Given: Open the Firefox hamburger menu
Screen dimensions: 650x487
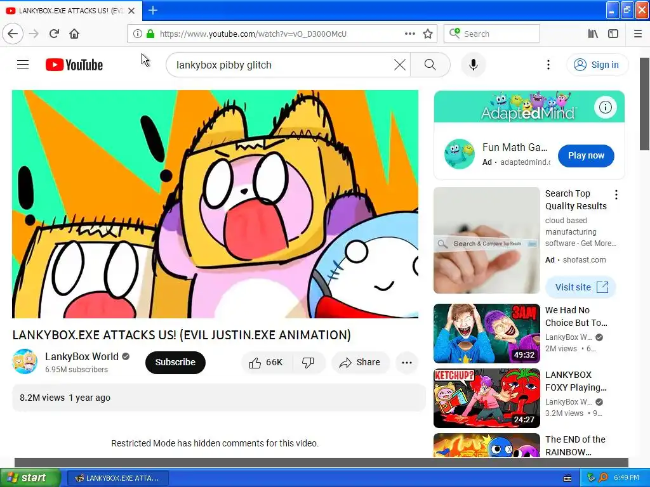Looking at the screenshot, I should 638,34.
